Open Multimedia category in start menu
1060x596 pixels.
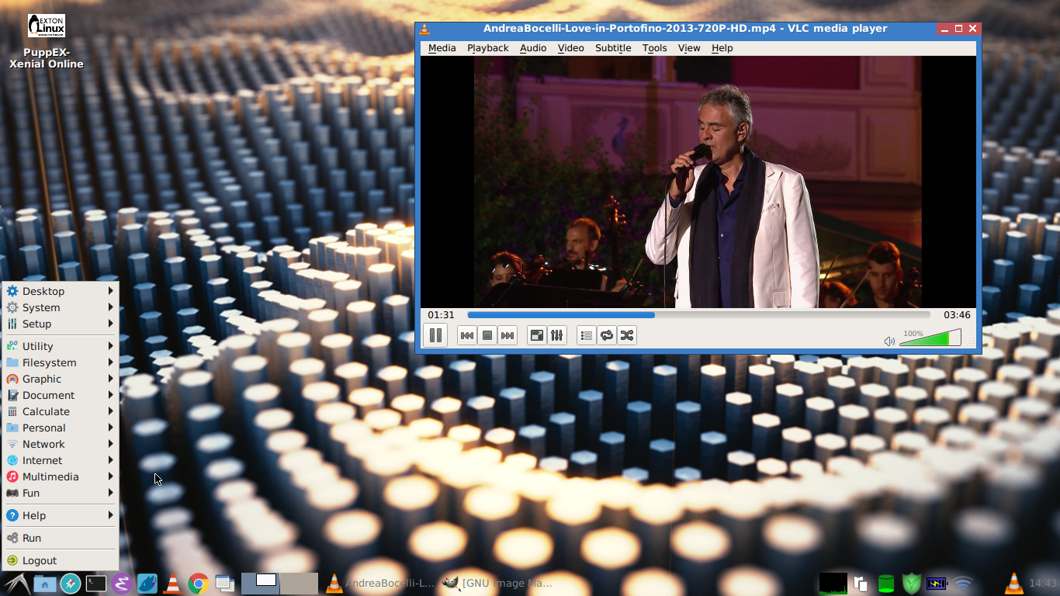tap(61, 476)
